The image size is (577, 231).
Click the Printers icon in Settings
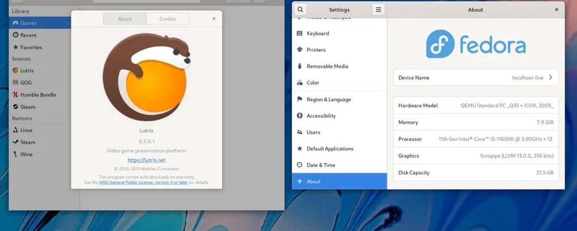[299, 50]
